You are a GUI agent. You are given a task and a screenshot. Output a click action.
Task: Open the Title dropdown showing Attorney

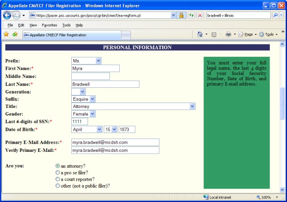(x=133, y=107)
